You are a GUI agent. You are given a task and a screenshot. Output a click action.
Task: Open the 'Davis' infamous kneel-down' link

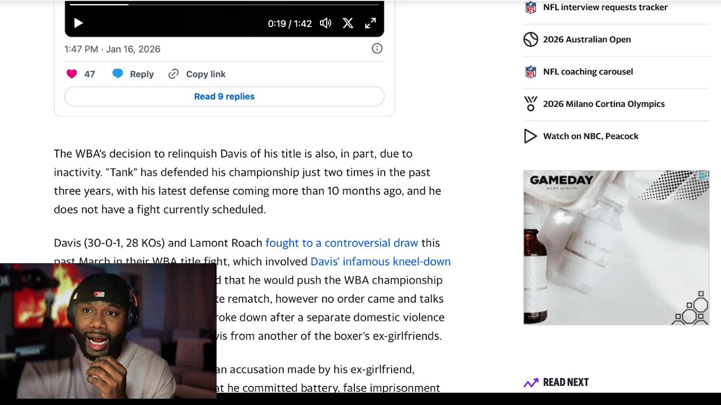pyautogui.click(x=381, y=262)
